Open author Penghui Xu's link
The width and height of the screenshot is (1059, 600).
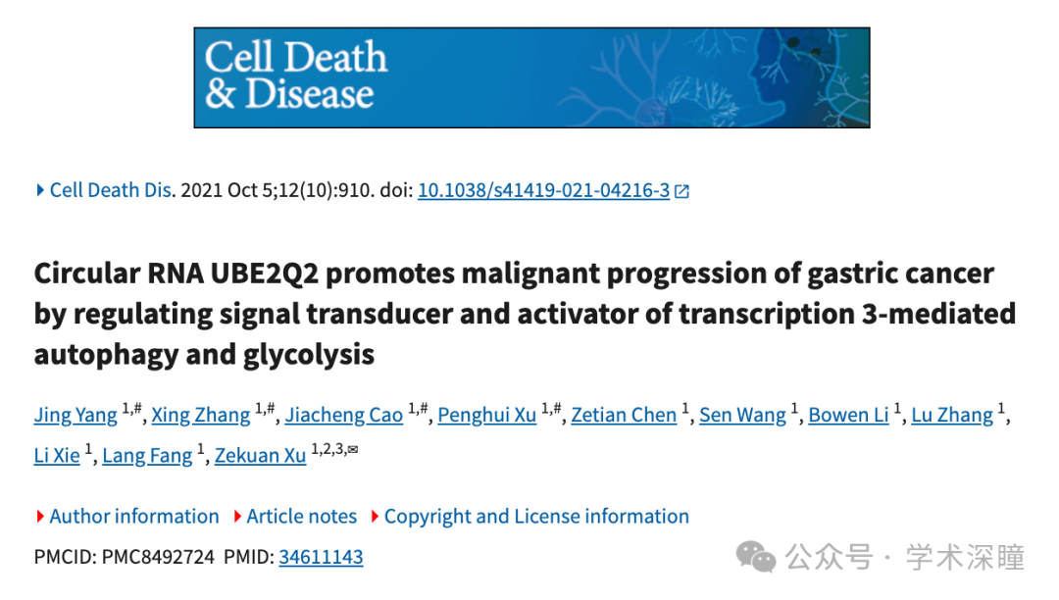tap(487, 415)
